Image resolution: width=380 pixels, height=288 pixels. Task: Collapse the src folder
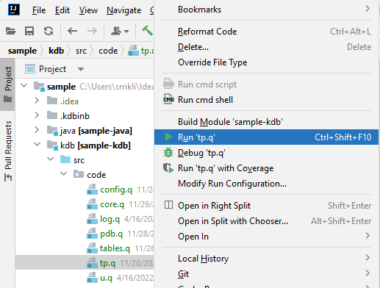click(x=51, y=159)
